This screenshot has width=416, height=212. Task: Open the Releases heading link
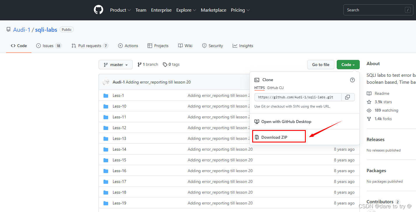(375, 140)
